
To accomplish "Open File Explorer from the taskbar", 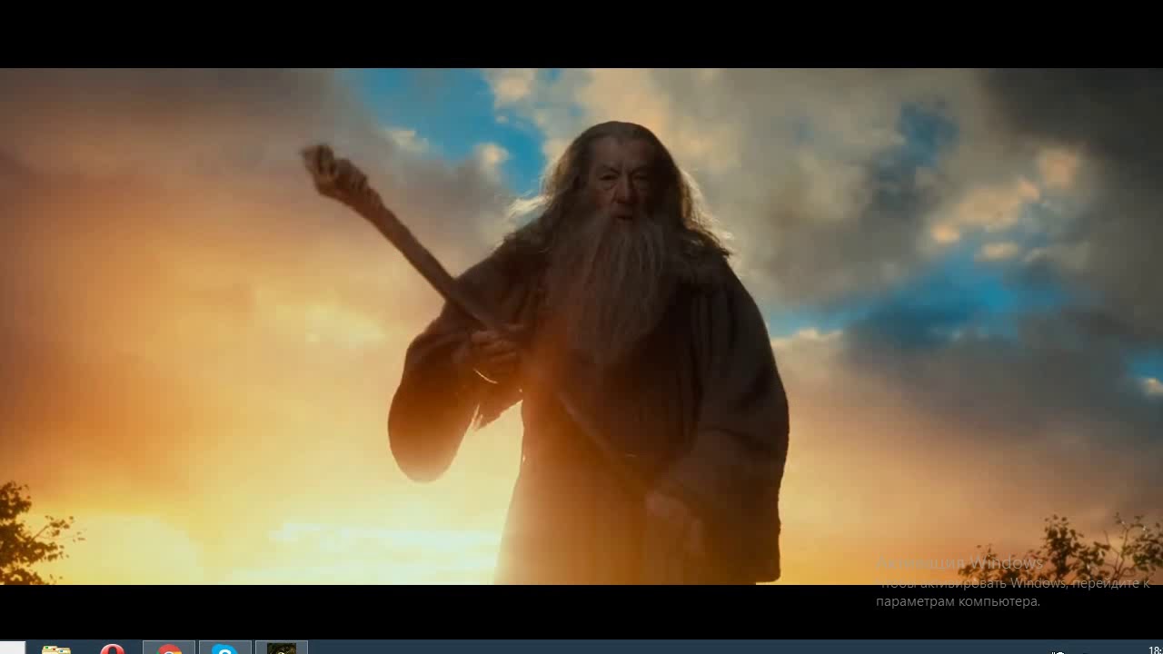I will (x=56, y=648).
